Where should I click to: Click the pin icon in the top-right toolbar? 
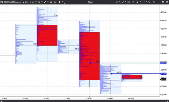117,2
